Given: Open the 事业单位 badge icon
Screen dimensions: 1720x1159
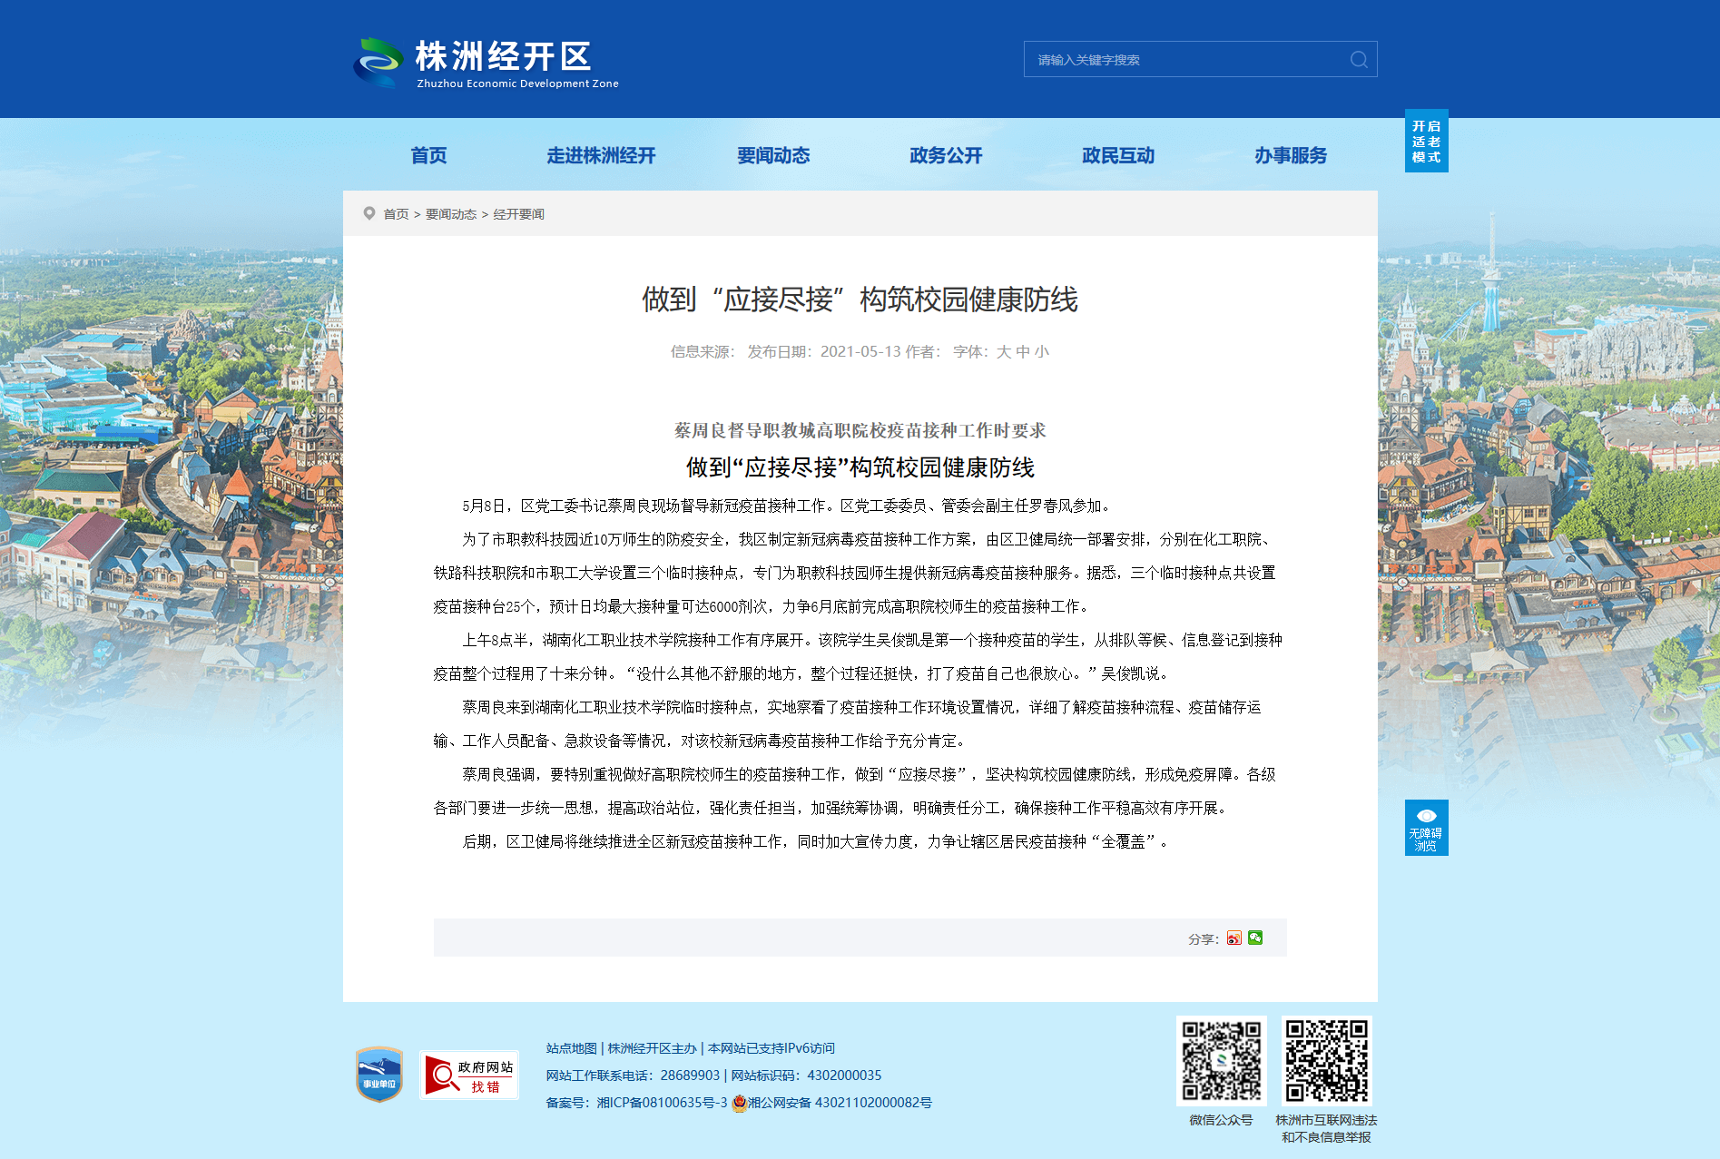Looking at the screenshot, I should pyautogui.click(x=379, y=1075).
